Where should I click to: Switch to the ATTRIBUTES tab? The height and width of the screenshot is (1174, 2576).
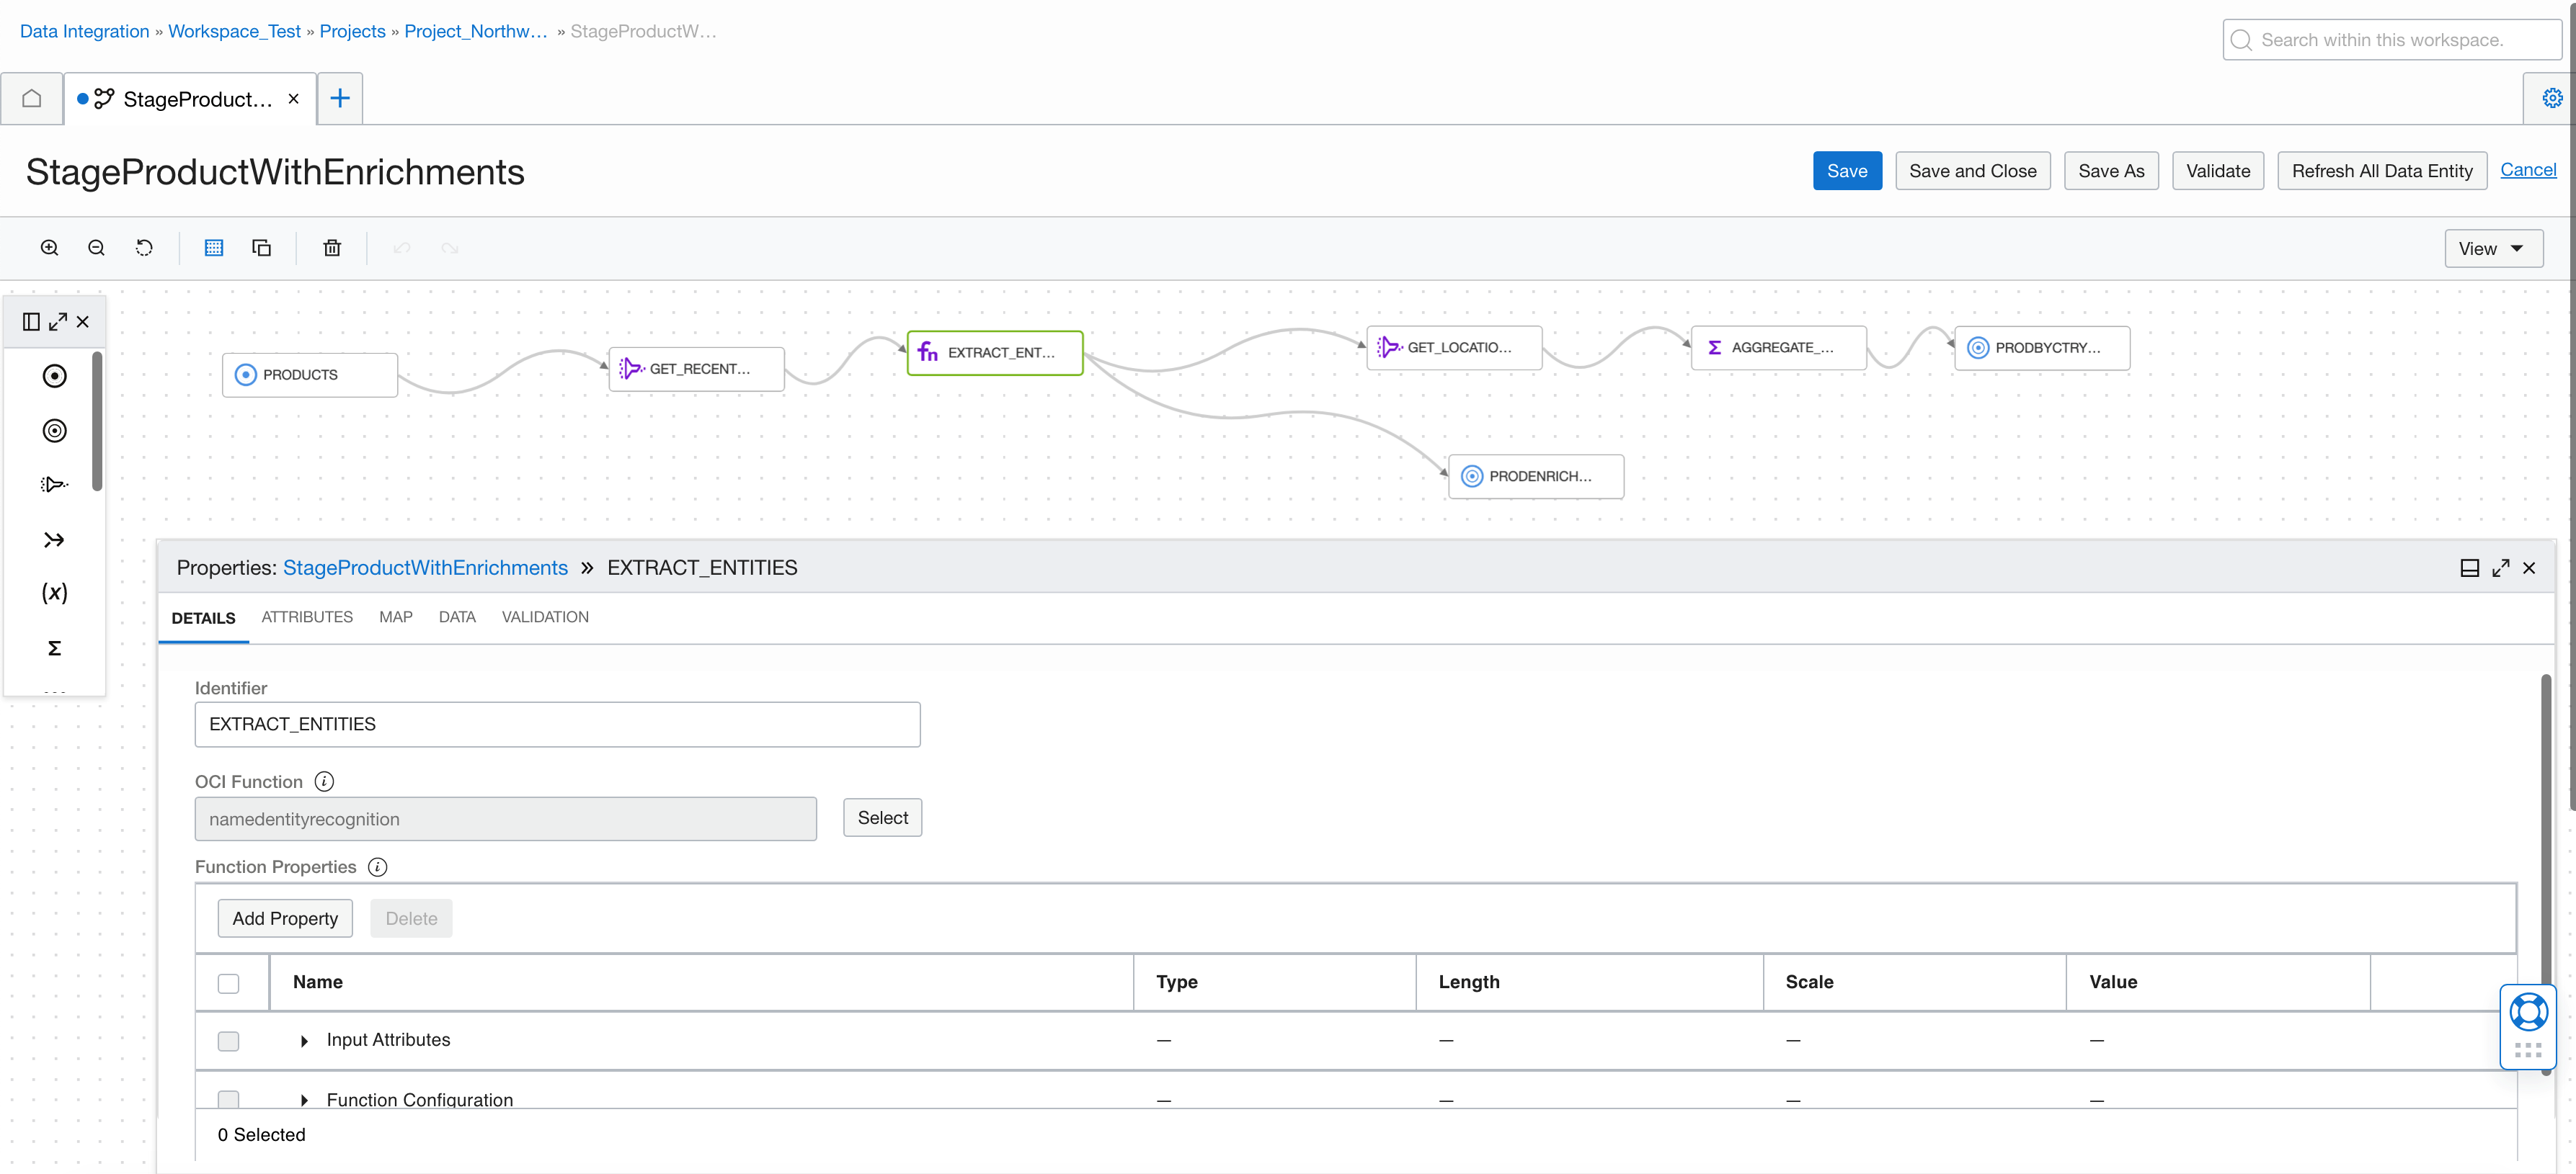(x=306, y=617)
